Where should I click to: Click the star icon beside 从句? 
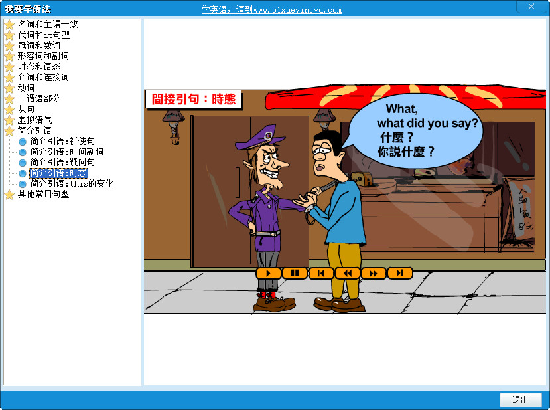coord(8,109)
